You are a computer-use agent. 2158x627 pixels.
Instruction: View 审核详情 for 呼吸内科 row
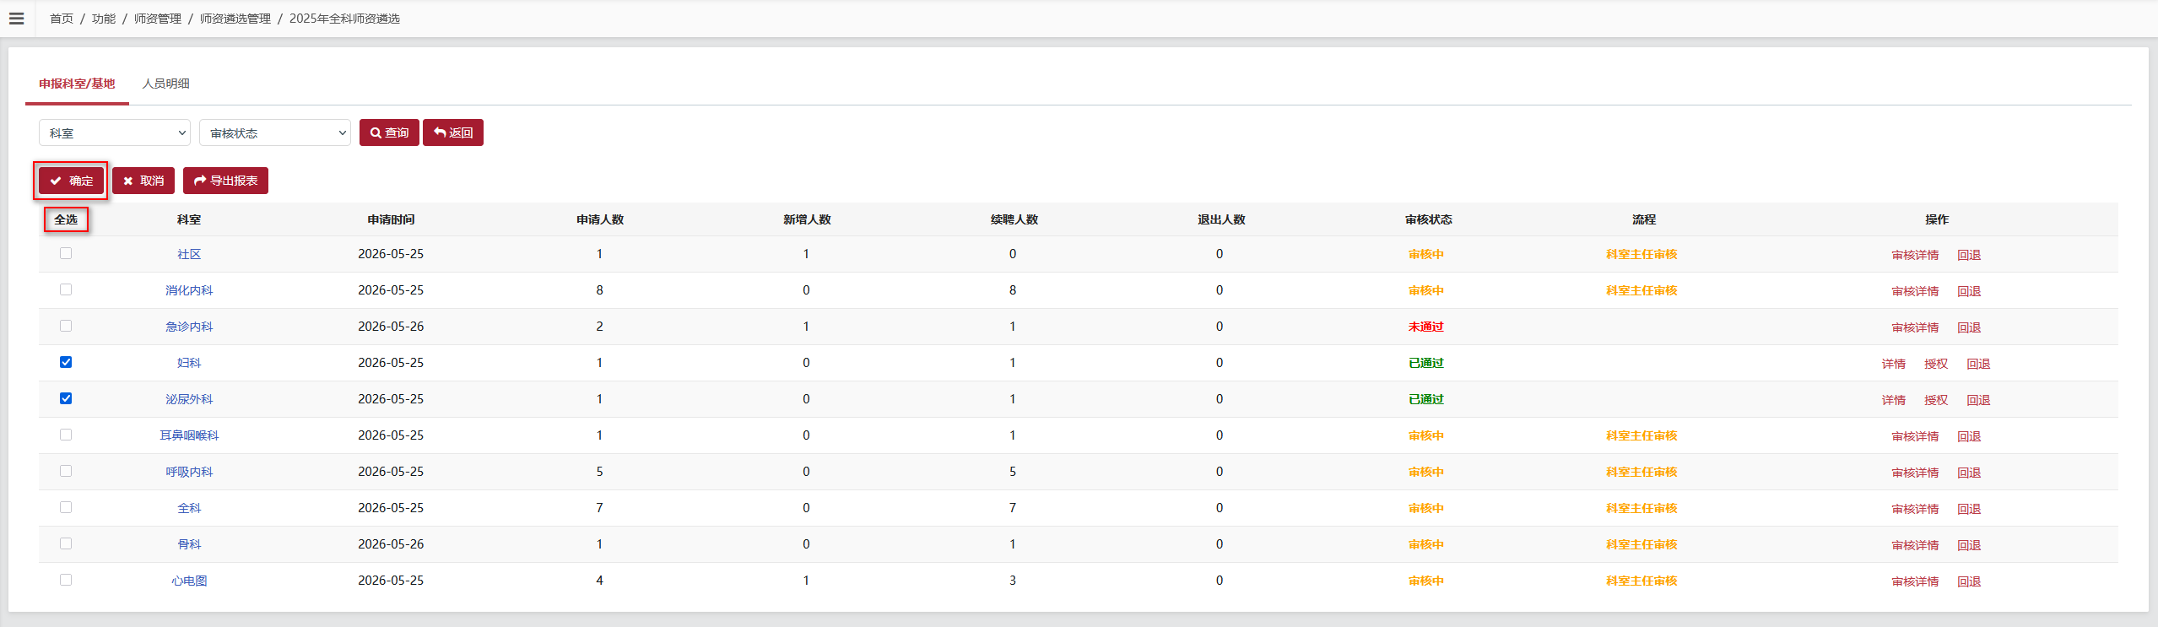pyautogui.click(x=1915, y=473)
